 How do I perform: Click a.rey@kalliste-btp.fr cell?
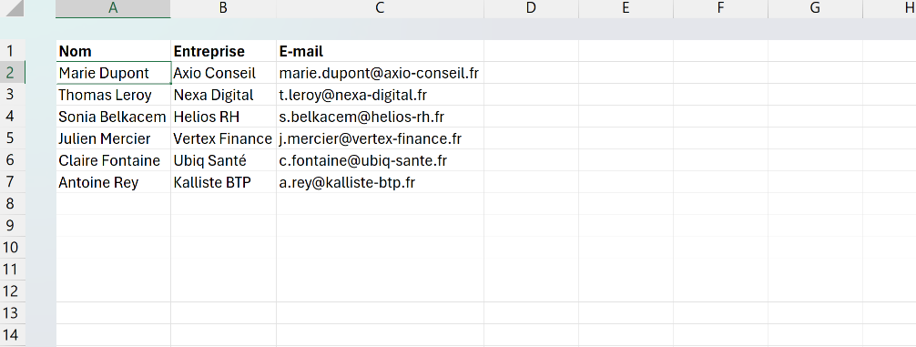click(x=381, y=182)
